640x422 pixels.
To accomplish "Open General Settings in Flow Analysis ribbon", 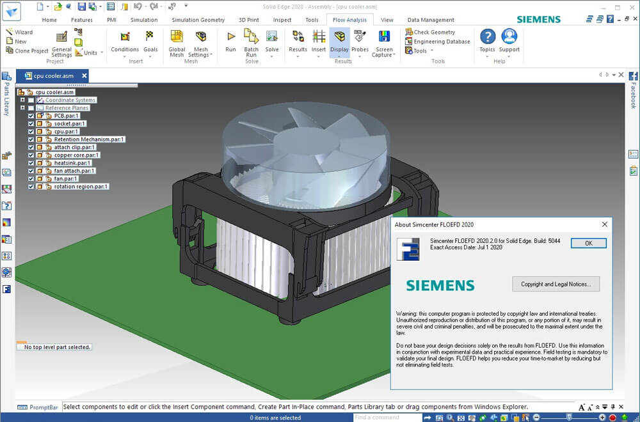I will [x=61, y=44].
